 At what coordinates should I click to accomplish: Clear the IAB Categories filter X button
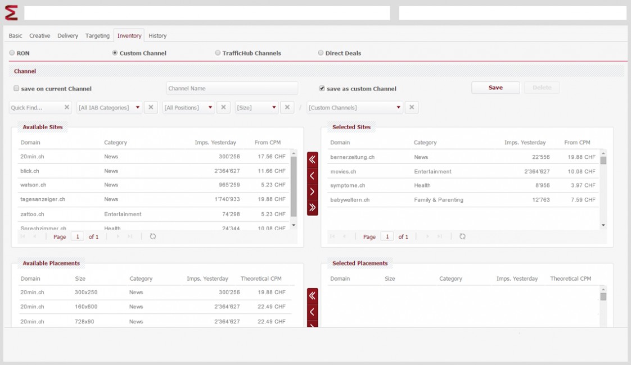click(x=151, y=107)
